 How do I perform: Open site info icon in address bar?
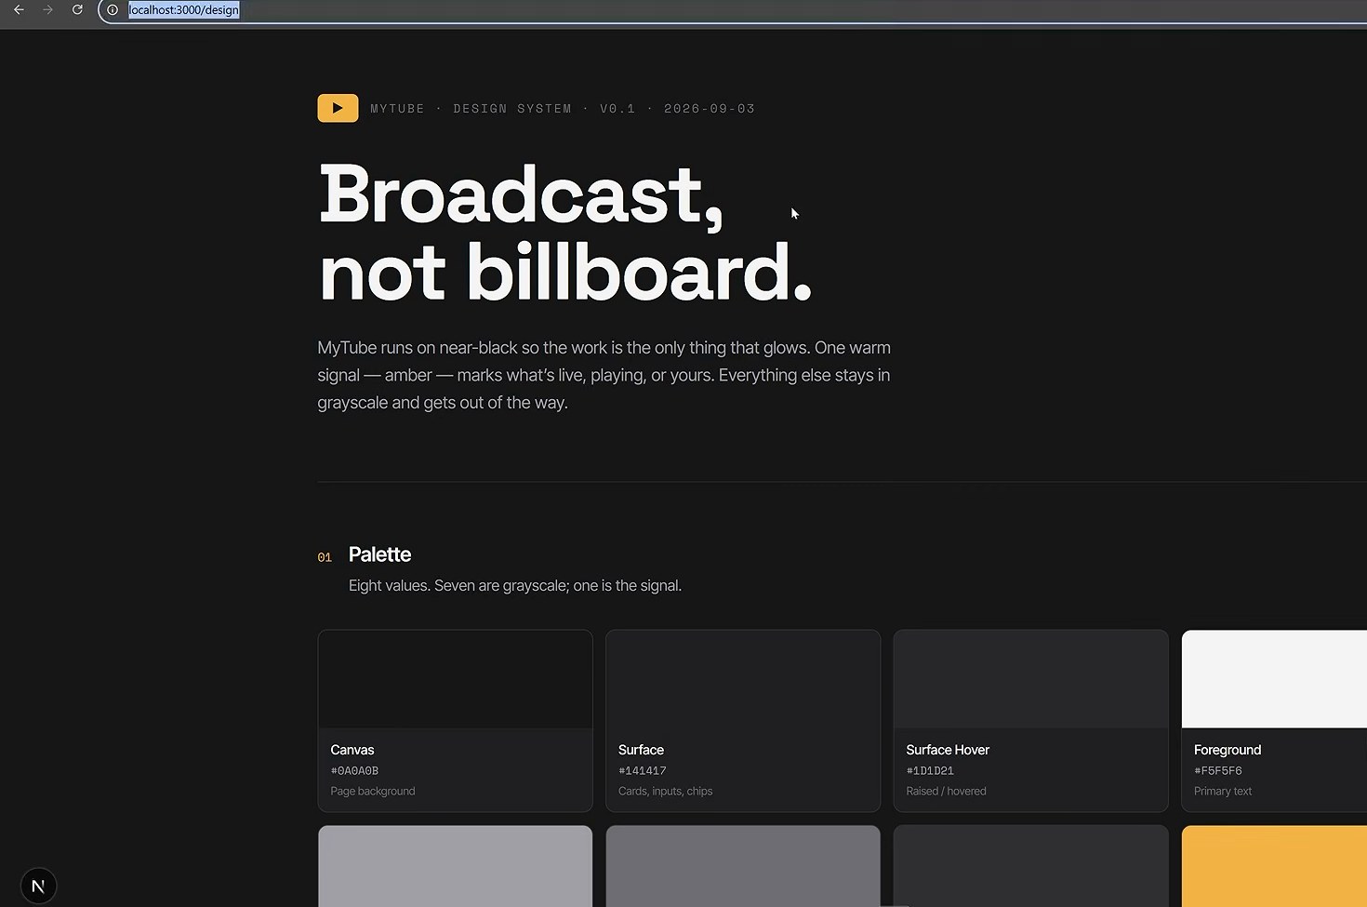pyautogui.click(x=113, y=10)
